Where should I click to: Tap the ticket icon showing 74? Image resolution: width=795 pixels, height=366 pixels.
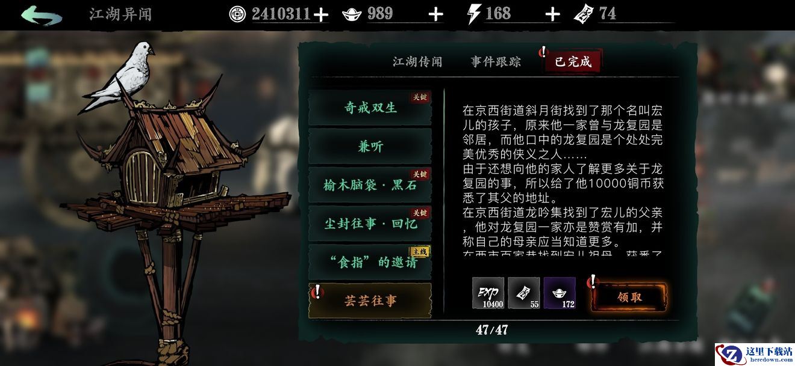pos(584,14)
